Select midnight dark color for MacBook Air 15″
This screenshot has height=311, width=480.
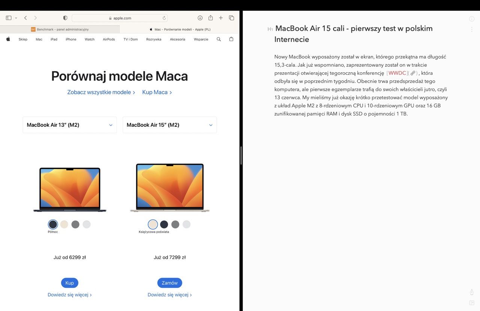pyautogui.click(x=164, y=224)
